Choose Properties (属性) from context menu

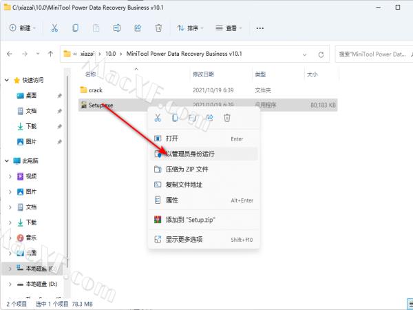tap(203, 200)
